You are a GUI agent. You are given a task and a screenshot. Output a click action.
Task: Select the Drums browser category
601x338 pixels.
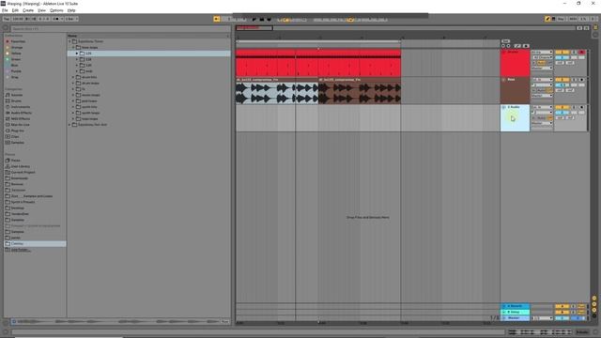coord(16,100)
